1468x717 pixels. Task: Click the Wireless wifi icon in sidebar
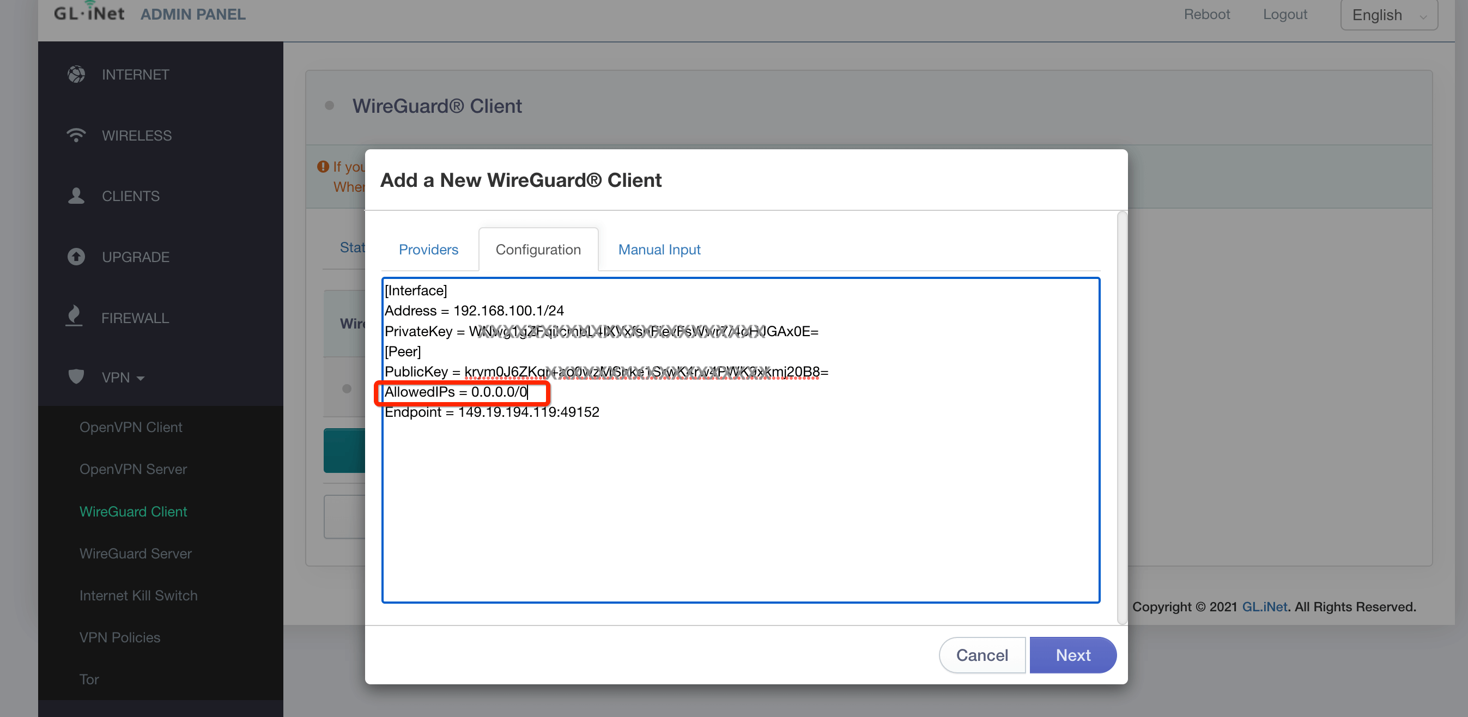point(76,135)
